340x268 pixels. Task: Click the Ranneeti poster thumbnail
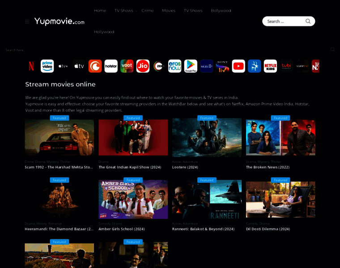[207, 199]
